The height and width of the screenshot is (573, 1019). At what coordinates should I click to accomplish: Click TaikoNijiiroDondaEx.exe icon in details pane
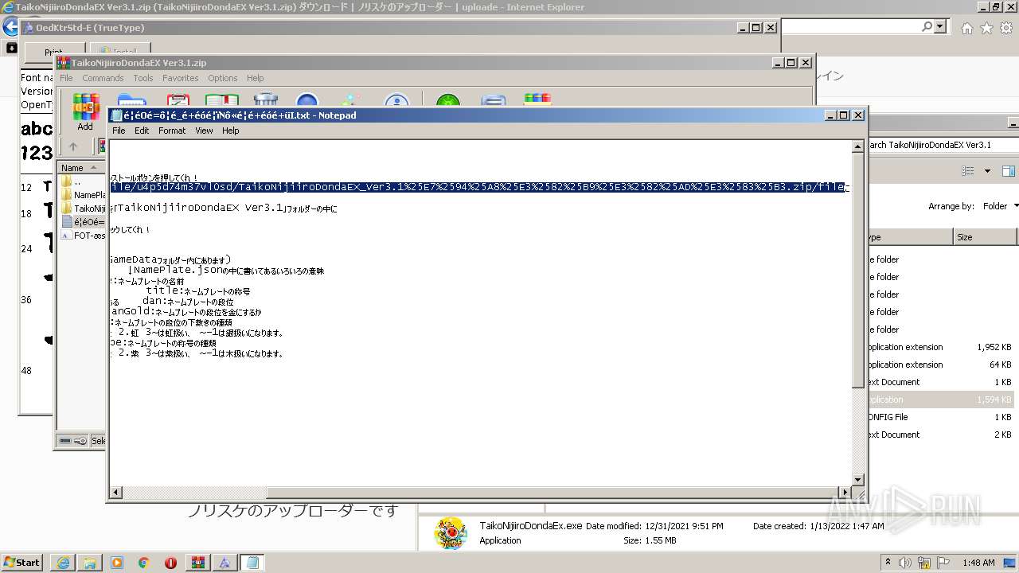pyautogui.click(x=451, y=533)
